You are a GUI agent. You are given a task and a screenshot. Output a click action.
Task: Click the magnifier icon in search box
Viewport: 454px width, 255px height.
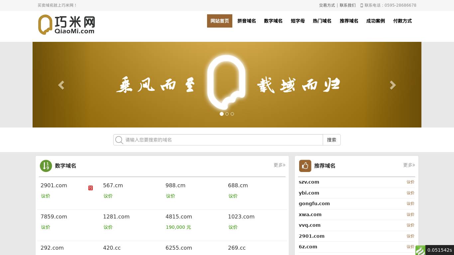coord(119,140)
